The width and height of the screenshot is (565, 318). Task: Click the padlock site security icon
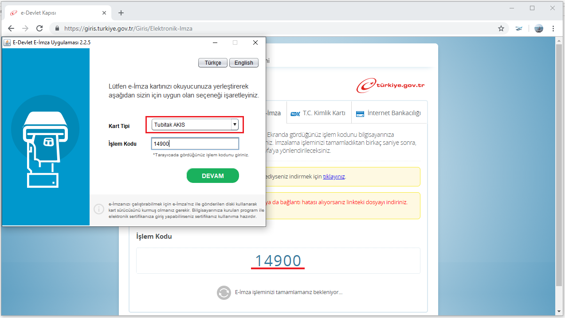tap(57, 28)
